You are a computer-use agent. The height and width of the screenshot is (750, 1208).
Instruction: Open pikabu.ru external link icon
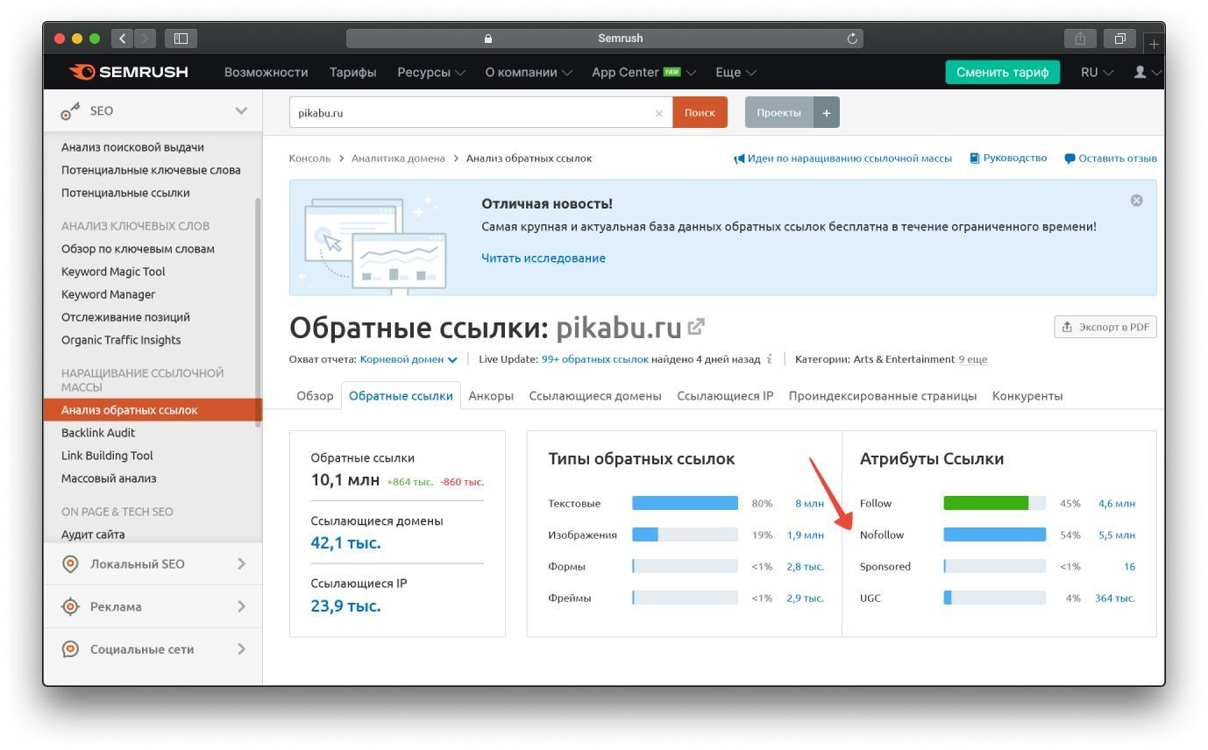[x=696, y=327]
